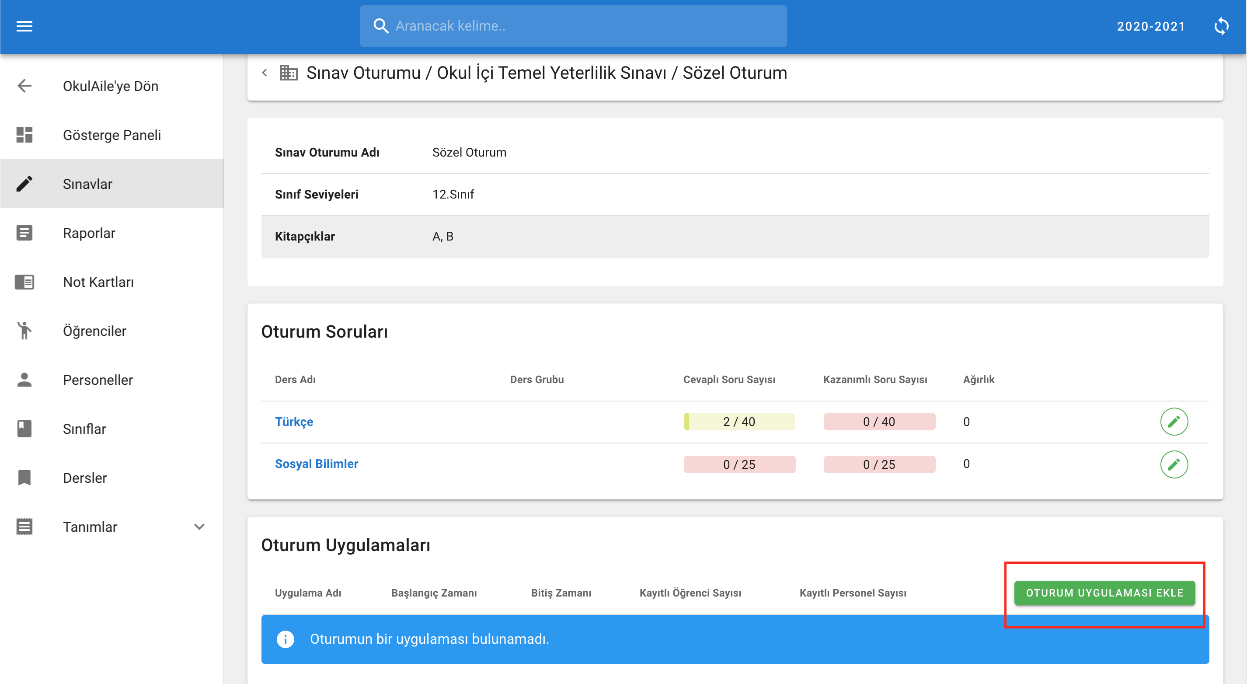This screenshot has width=1247, height=684.
Task: Click the Ders Adı column header
Action: point(295,380)
